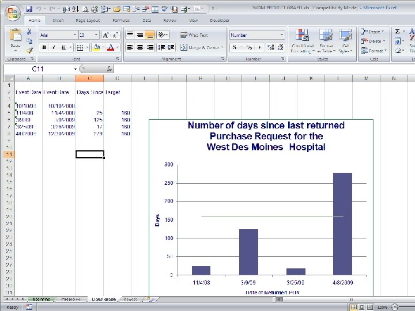Open font name Arial dropdown
415x311 pixels.
pos(74,35)
